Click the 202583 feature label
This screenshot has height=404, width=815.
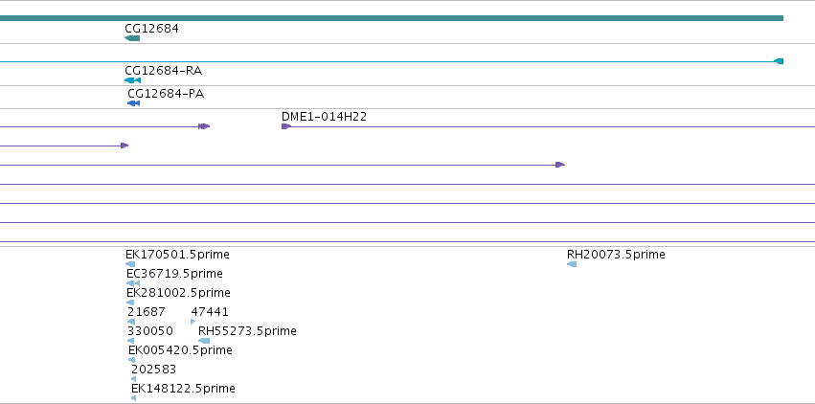(154, 370)
